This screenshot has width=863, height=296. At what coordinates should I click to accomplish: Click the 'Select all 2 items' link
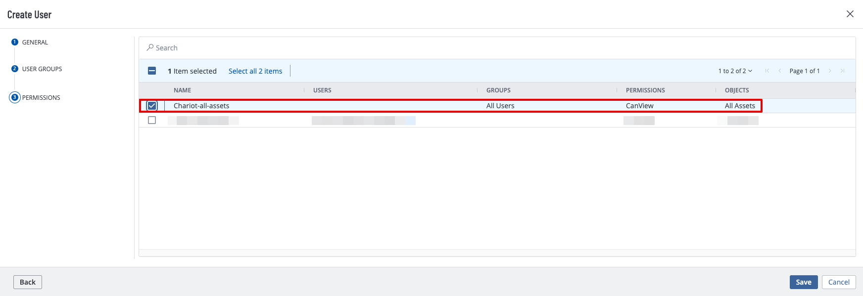[x=255, y=71]
